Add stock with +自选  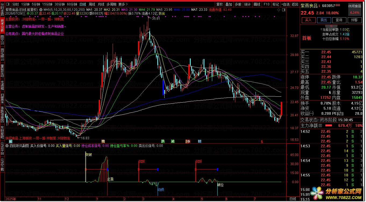(x=286, y=4)
